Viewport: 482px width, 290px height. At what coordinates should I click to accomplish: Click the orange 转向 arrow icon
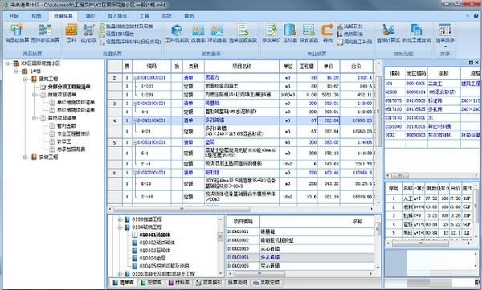pos(328,31)
